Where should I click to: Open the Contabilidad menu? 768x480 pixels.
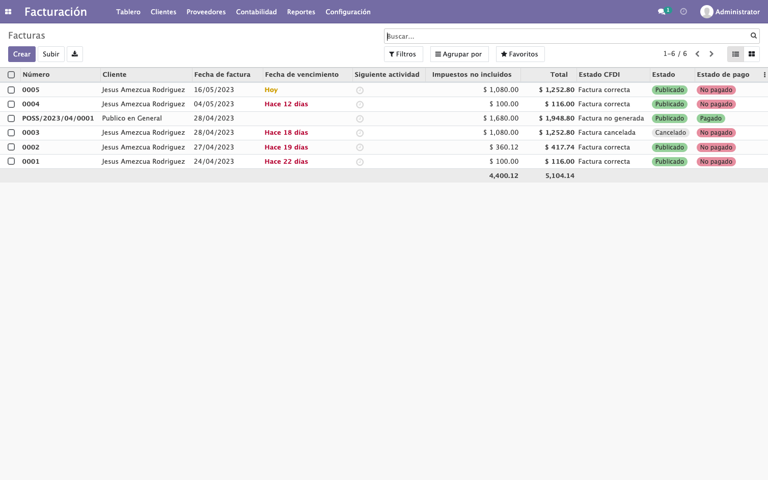[257, 12]
